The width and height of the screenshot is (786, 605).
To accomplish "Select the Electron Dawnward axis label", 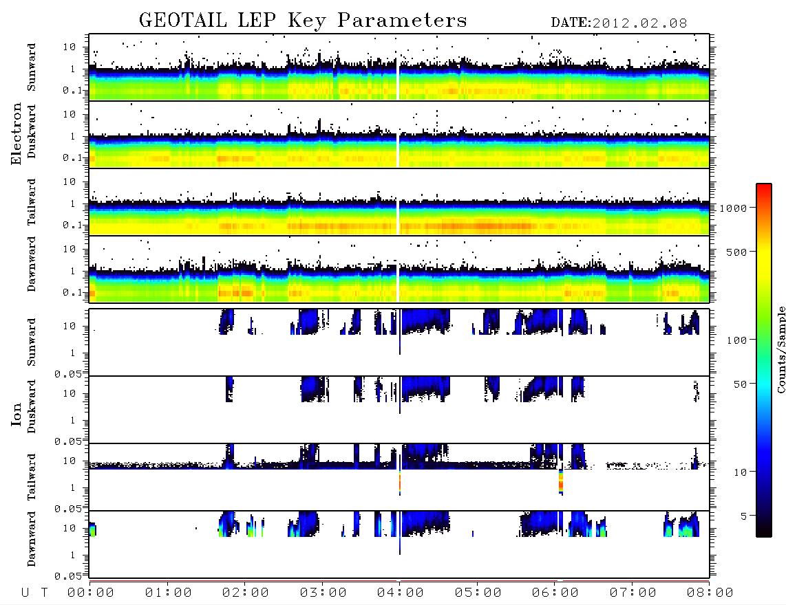I will (x=32, y=264).
